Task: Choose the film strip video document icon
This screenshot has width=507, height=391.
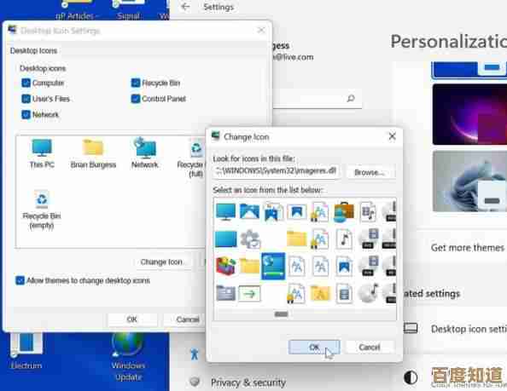Action: pos(344,293)
